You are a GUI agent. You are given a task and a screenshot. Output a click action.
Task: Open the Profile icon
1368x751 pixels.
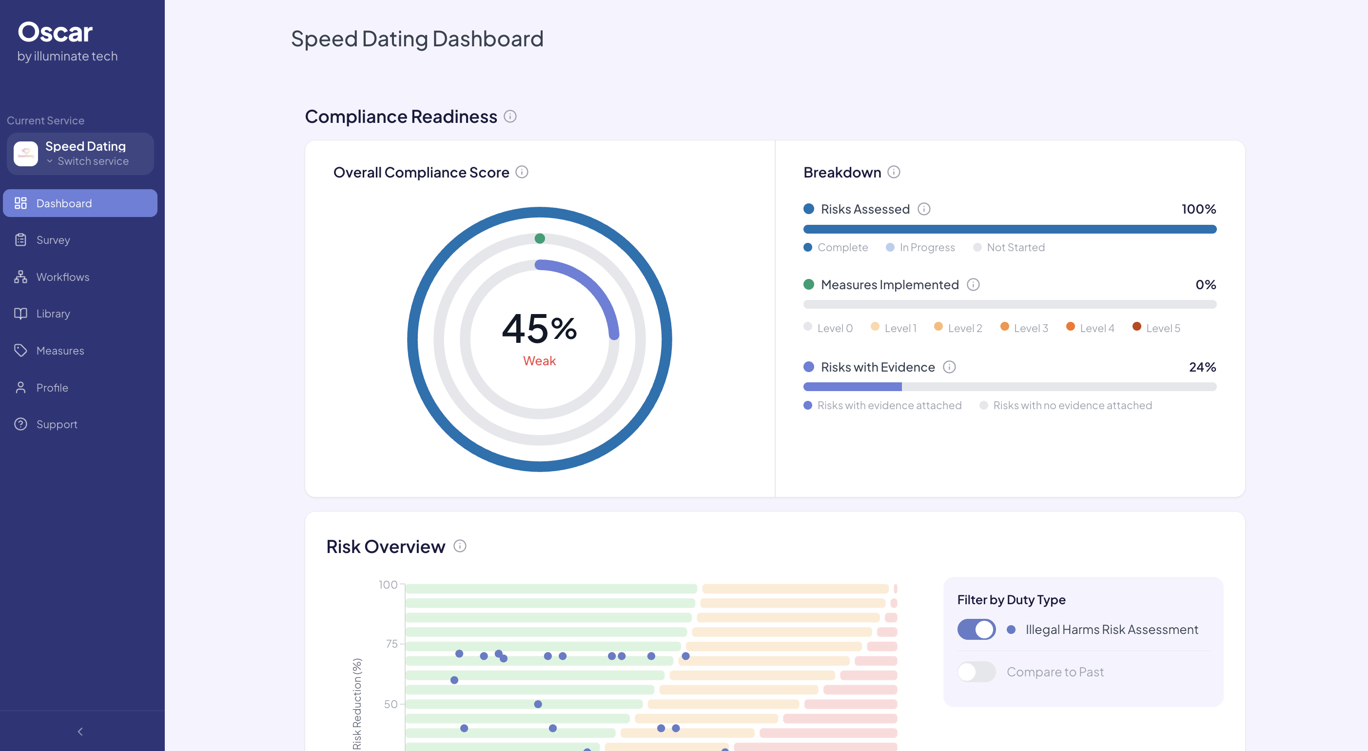coord(20,387)
